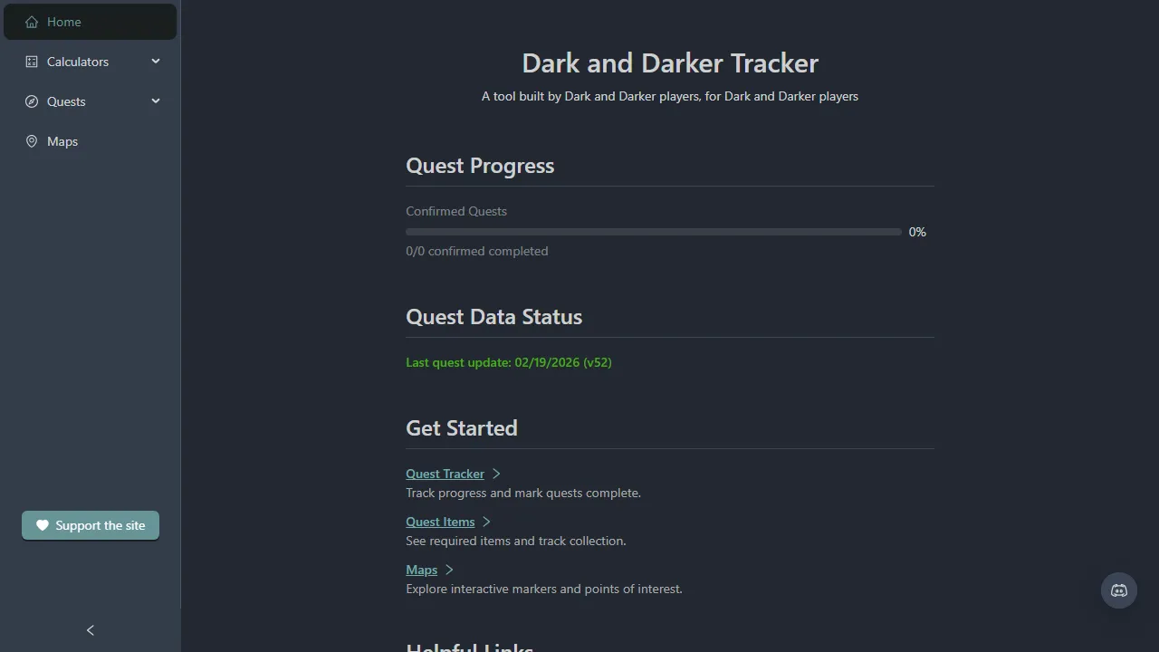Image resolution: width=1159 pixels, height=652 pixels.
Task: Open the Quest Tracker link
Action: (445, 474)
